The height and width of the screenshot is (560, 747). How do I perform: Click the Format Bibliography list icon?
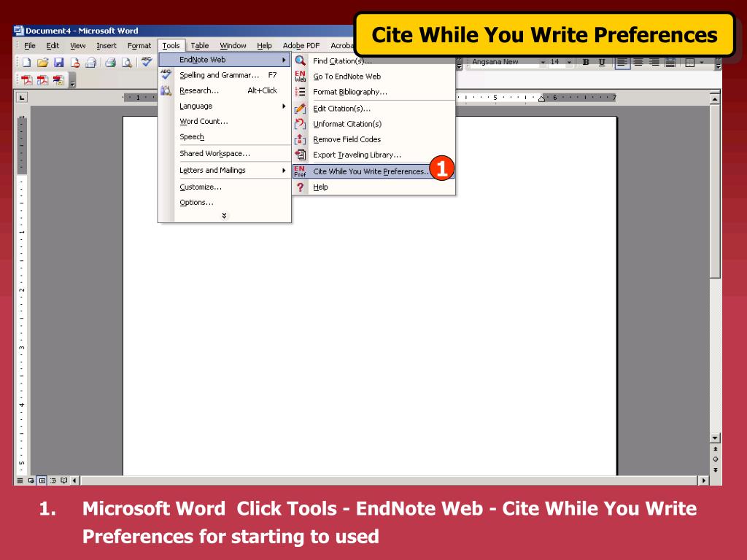(x=300, y=92)
